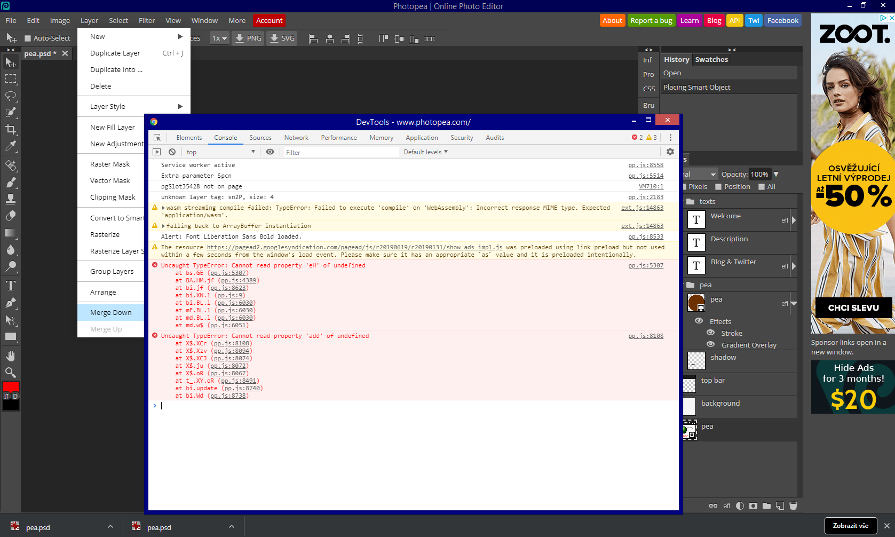Expand the New submenu in Layer menu
This screenshot has width=895, height=537.
tap(133, 36)
